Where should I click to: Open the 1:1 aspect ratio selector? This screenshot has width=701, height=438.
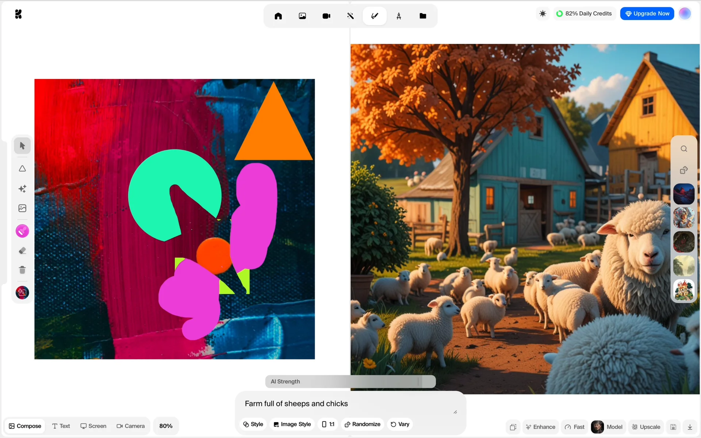[x=328, y=424]
